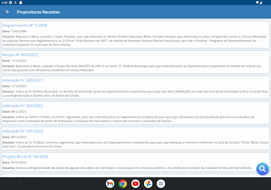Click subject about Sala de Estudos reform
Viewport: 271px width, 190px height.
tap(135, 144)
